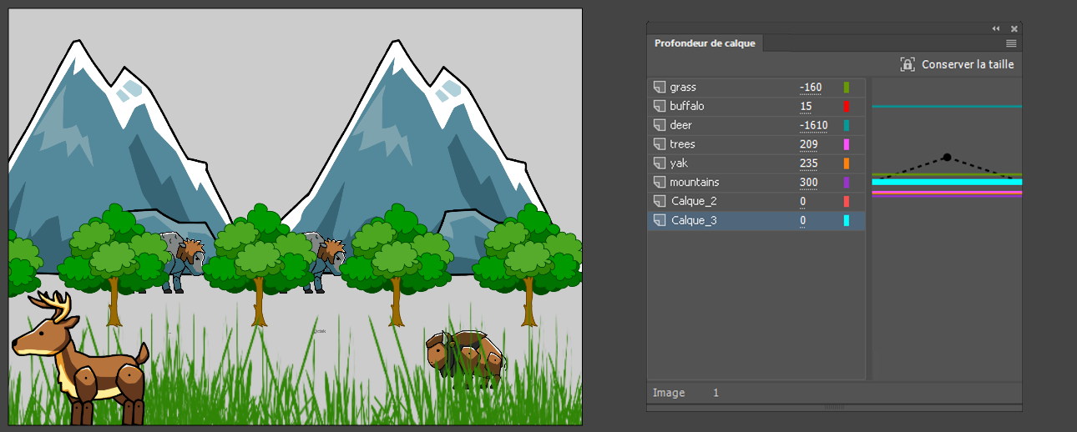Click the deer layer page icon
This screenshot has height=432, width=1077.
(660, 125)
